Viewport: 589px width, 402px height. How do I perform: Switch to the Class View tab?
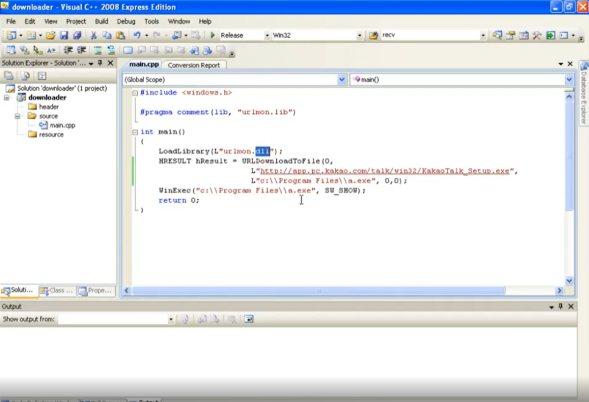tap(57, 291)
